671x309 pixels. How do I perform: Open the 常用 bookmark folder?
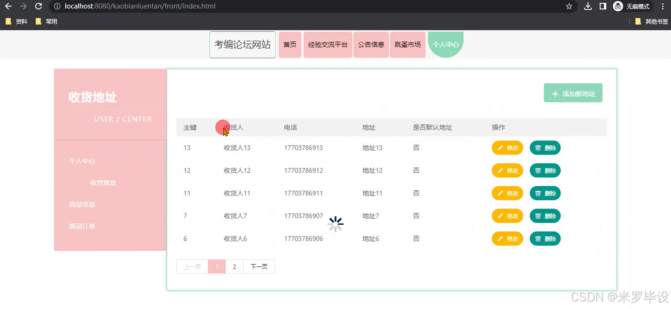click(47, 21)
